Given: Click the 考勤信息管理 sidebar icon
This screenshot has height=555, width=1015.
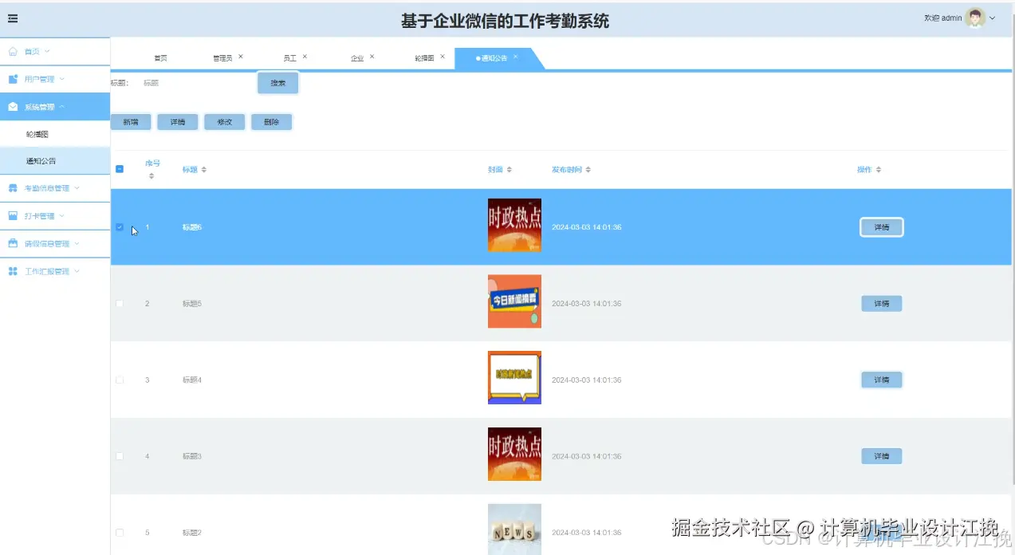Looking at the screenshot, I should click(13, 188).
